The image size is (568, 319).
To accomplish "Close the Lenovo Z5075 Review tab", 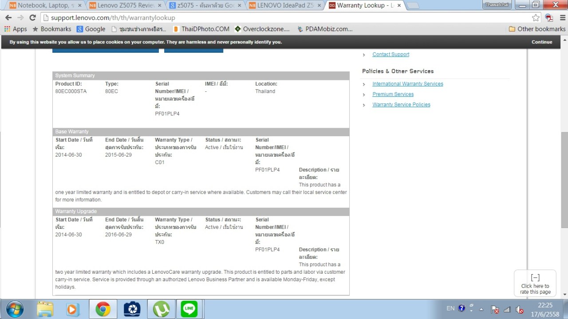I will (159, 6).
